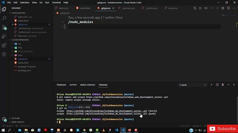Switch to the Debug Console panel tab
Screen dimensions: 238x133
(x=88, y=85)
